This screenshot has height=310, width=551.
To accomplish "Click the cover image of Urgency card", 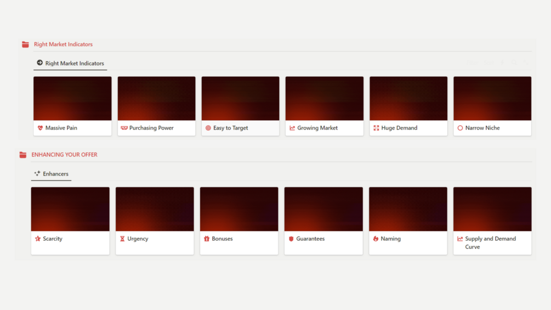I will pos(155,209).
